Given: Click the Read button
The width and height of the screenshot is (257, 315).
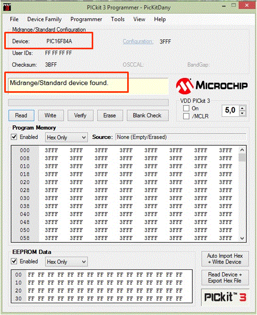Looking at the screenshot, I should [x=21, y=116].
